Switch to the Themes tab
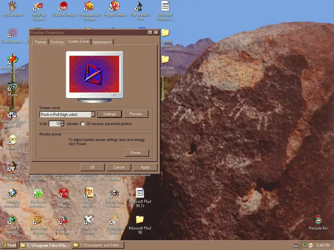Viewport: 334px width, 250px height. pyautogui.click(x=40, y=42)
